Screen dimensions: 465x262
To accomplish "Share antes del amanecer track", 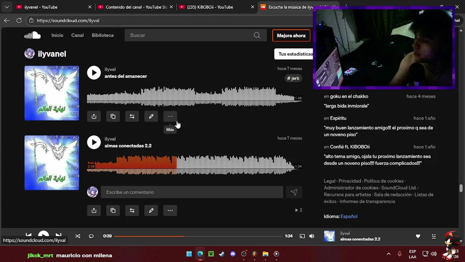I will point(94,116).
